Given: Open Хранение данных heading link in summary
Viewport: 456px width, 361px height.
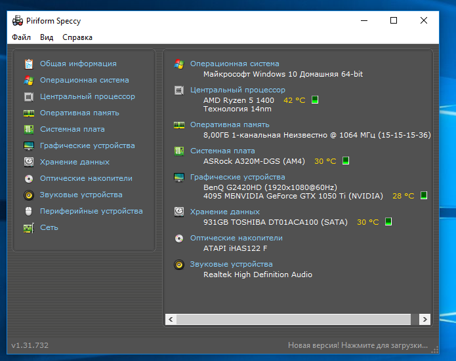Looking at the screenshot, I should pyautogui.click(x=225, y=212).
